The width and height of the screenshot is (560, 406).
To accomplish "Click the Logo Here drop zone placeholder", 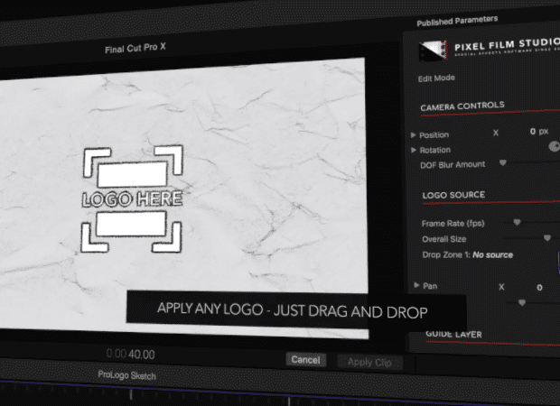I will [x=132, y=199].
